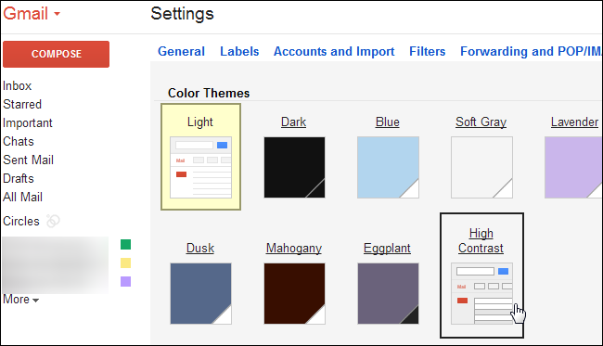Viewport: 603px width, 346px height.
Task: Open the Important folder
Action: (x=27, y=123)
